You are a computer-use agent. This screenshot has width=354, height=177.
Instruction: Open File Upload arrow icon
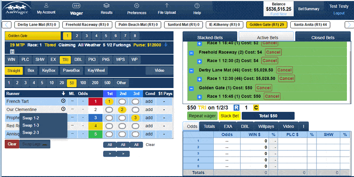167,6
